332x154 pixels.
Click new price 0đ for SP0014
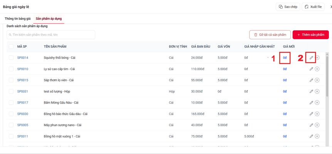coord(285,57)
